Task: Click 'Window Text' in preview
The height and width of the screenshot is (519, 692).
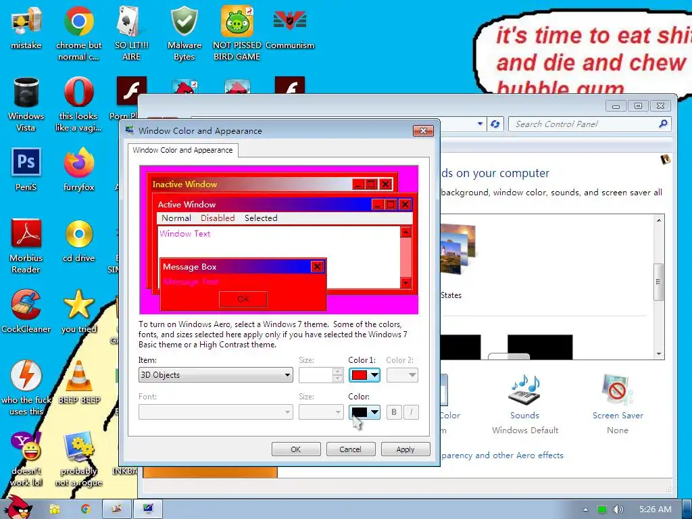Action: [x=185, y=233]
